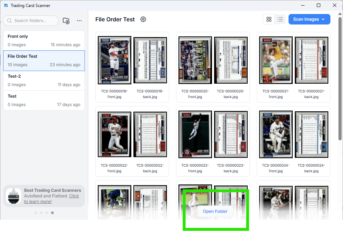Screen dimensions: 343x231
Task: Select the Test folder
Action: coord(44,100)
